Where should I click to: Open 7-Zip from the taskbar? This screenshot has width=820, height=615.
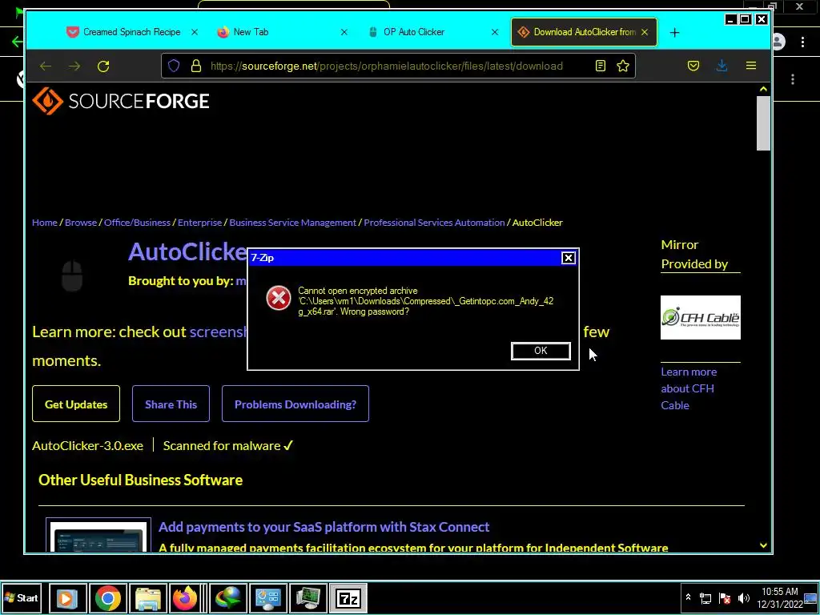point(348,598)
